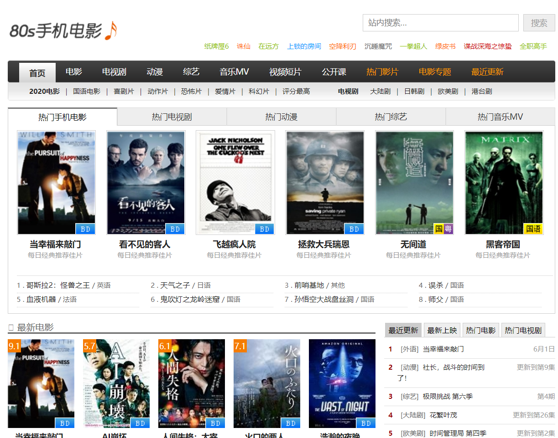The width and height of the screenshot is (558, 438).
Task: Click the 爱情片 genre link
Action: tap(225, 91)
